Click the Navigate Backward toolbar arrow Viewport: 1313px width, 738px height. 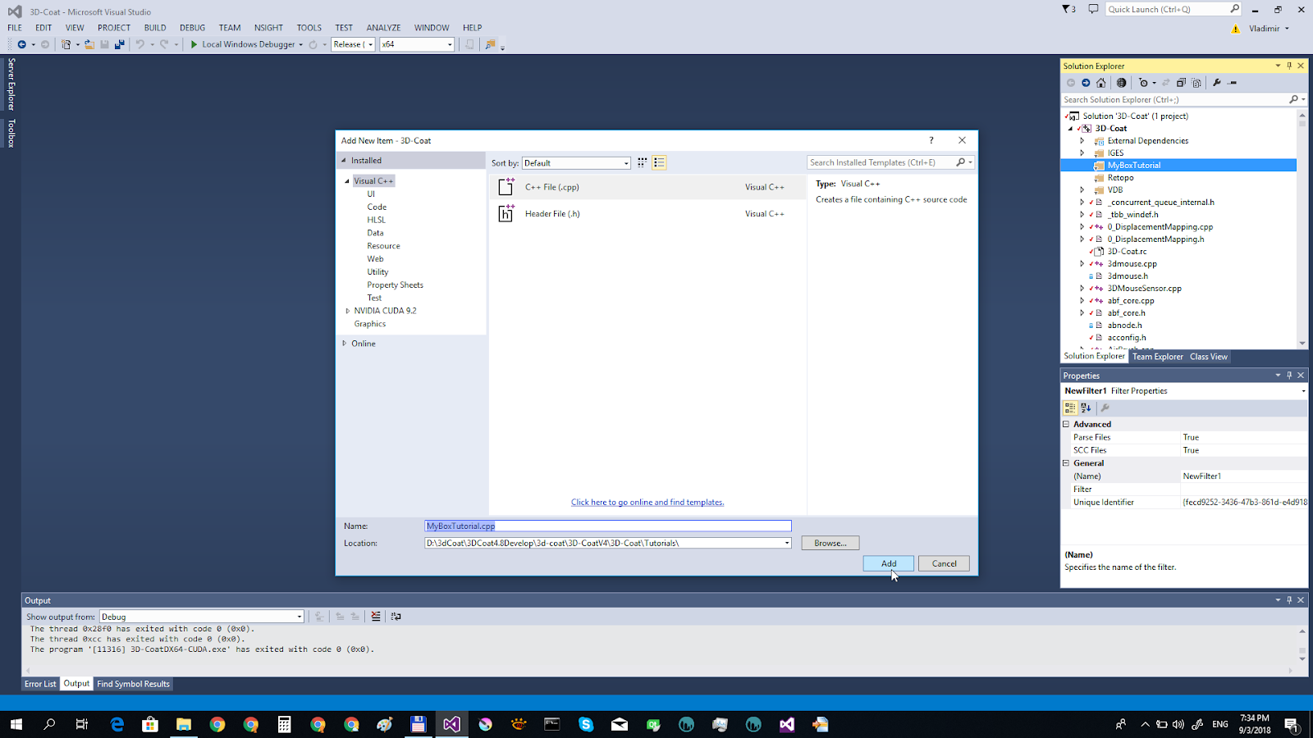tap(21, 44)
